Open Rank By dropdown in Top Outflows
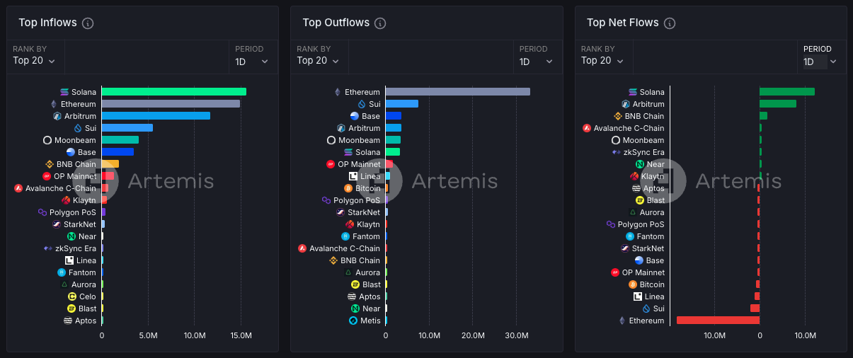Image resolution: width=853 pixels, height=358 pixels. pyautogui.click(x=318, y=61)
